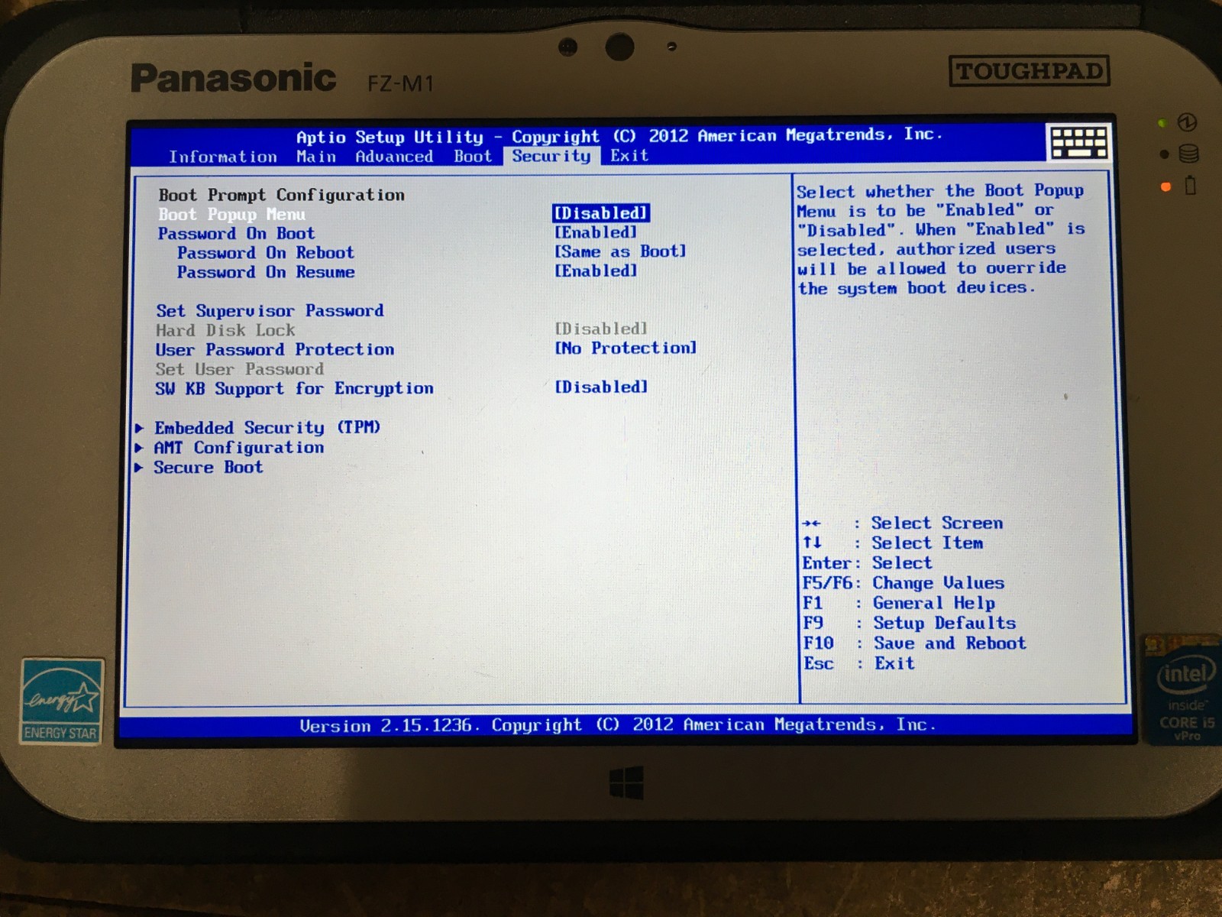1222x917 pixels.
Task: Click the Version 2.15.1236 footer text
Action: pos(618,725)
